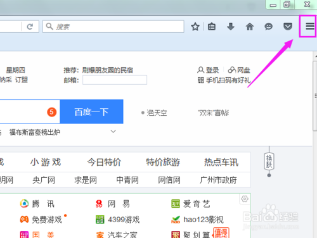Focus the toolbar search field
Viewport: 317px width, 238px height.
click(x=113, y=27)
